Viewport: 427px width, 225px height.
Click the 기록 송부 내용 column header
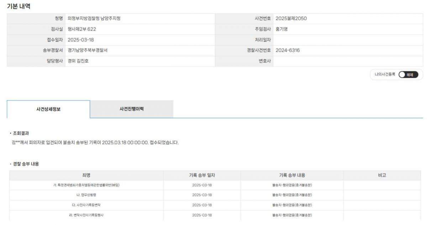click(292, 175)
